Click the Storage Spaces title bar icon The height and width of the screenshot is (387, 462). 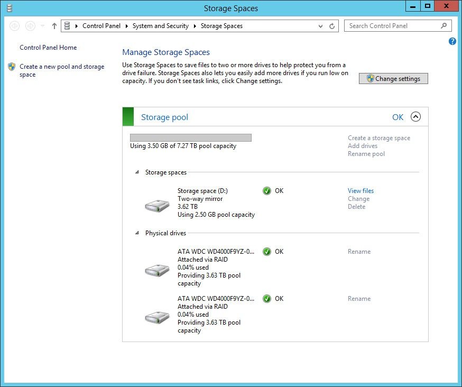click(x=10, y=8)
